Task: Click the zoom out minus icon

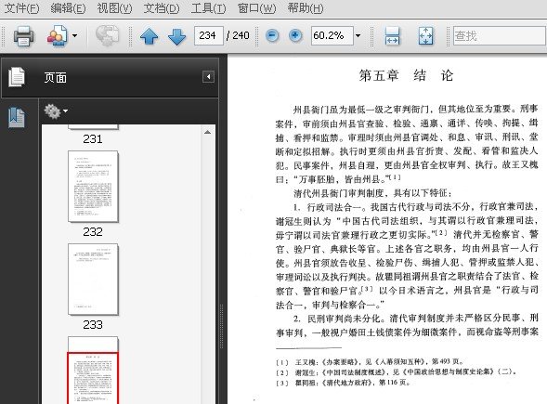Action: pyautogui.click(x=272, y=35)
